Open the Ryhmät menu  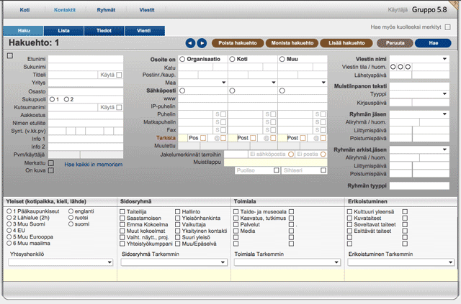[106, 9]
